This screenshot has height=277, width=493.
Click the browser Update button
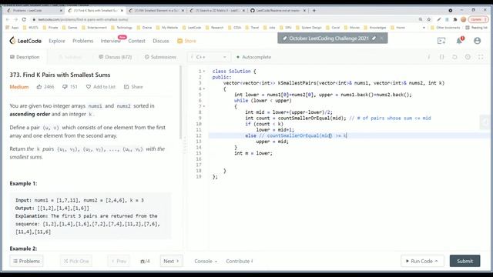(x=478, y=19)
